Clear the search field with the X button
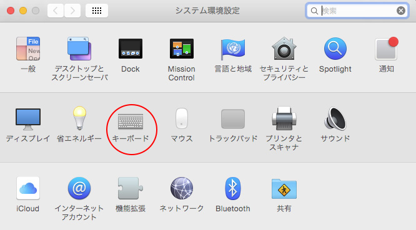This screenshot has width=416, height=230. coord(400,11)
